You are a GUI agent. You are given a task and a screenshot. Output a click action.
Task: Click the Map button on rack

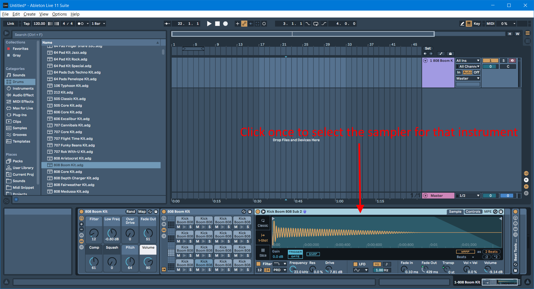[142, 212]
